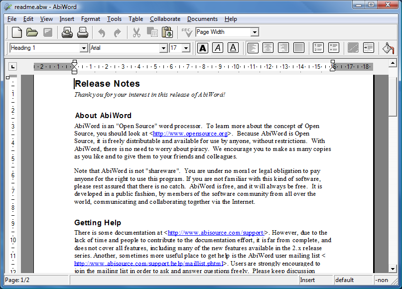Viewport: 402px width, 289px height.
Task: Open the maillist.phtml mailing list link
Action: [x=149, y=264]
